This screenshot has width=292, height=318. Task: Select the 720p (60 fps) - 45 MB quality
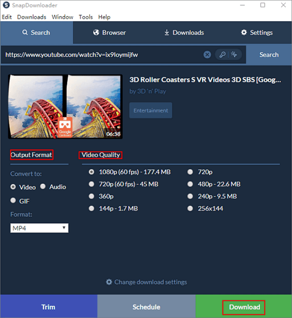tap(92, 184)
